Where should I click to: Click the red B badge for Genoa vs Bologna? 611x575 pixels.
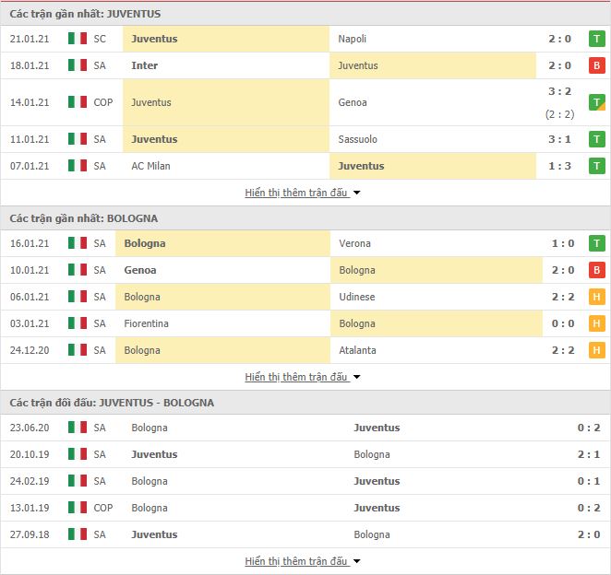596,270
